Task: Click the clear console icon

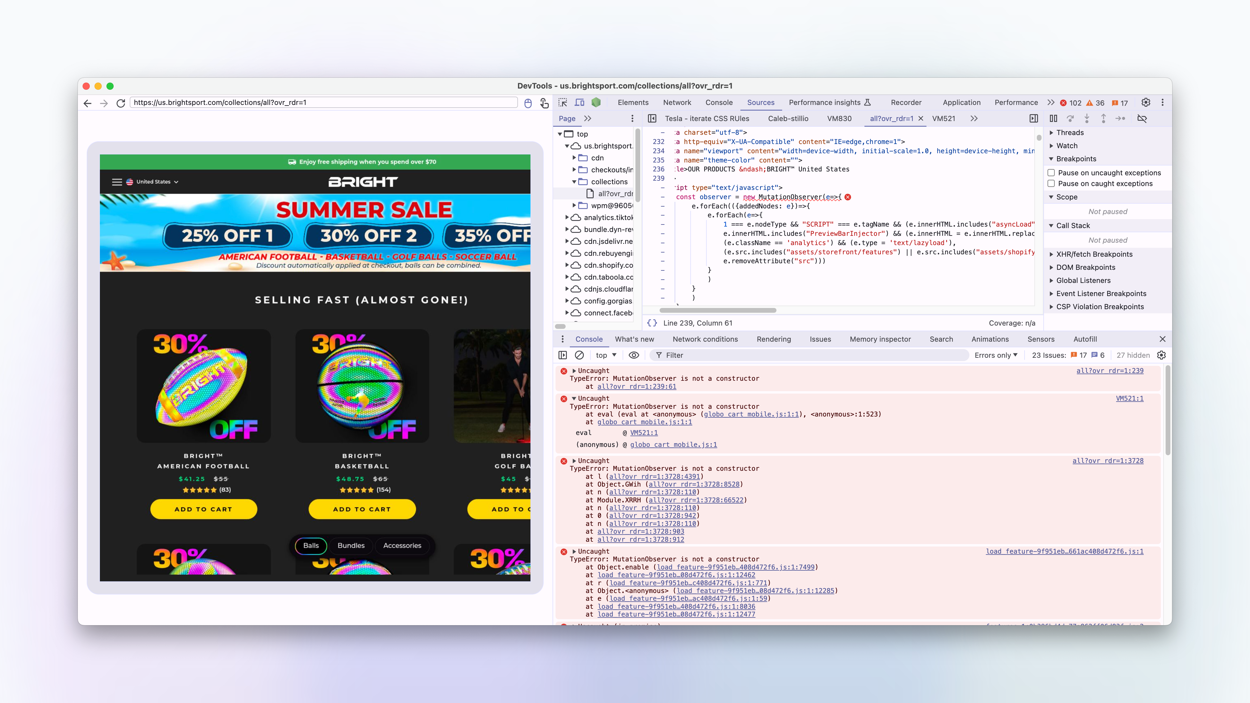Action: click(579, 355)
